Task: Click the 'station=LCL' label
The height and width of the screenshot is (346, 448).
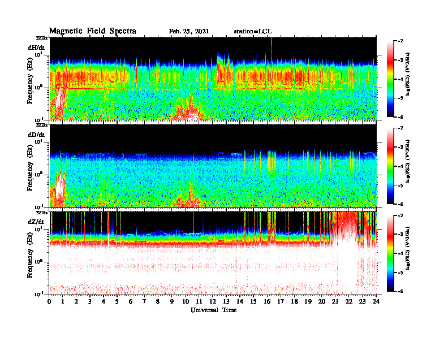Action: coord(253,31)
